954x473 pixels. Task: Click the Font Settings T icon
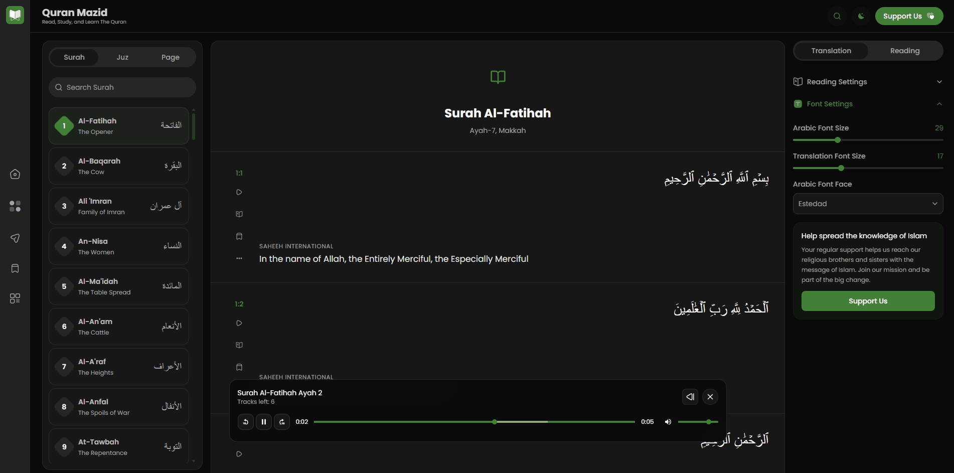(798, 104)
